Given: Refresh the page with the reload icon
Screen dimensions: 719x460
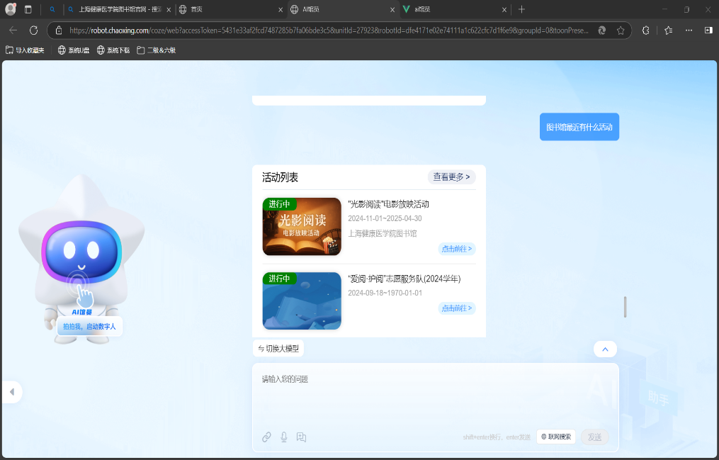Looking at the screenshot, I should pos(33,30).
